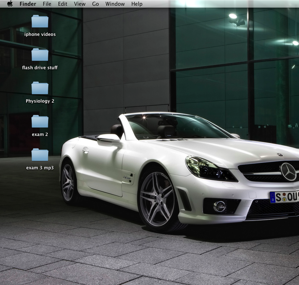Screen dimensions: 299x285
Task: Open the Apple menu
Action: tap(10, 4)
